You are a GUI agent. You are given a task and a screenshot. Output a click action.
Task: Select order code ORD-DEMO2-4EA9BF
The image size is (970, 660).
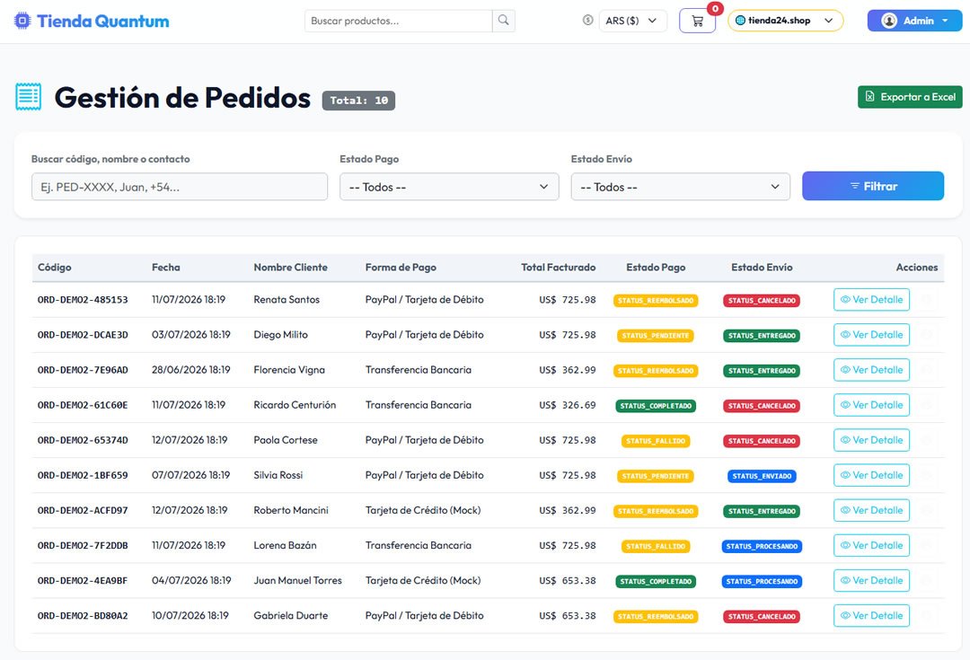[x=83, y=580]
